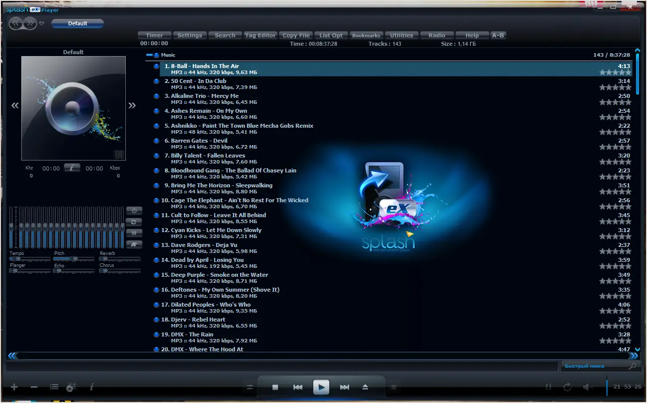647x403 pixels.
Task: Collapse the Music playlist group
Action: point(149,55)
